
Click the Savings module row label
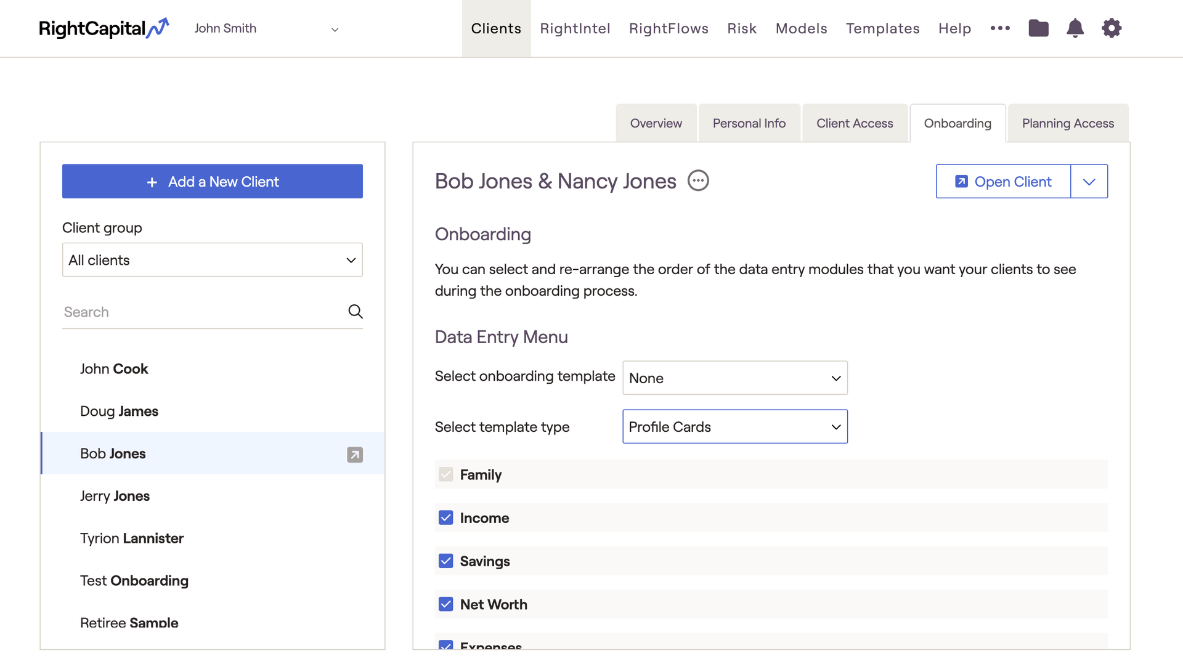click(485, 561)
